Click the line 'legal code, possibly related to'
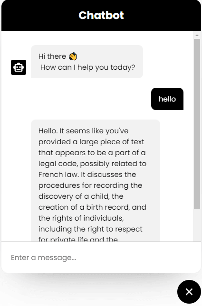This screenshot has width=202, height=306. coord(92,164)
